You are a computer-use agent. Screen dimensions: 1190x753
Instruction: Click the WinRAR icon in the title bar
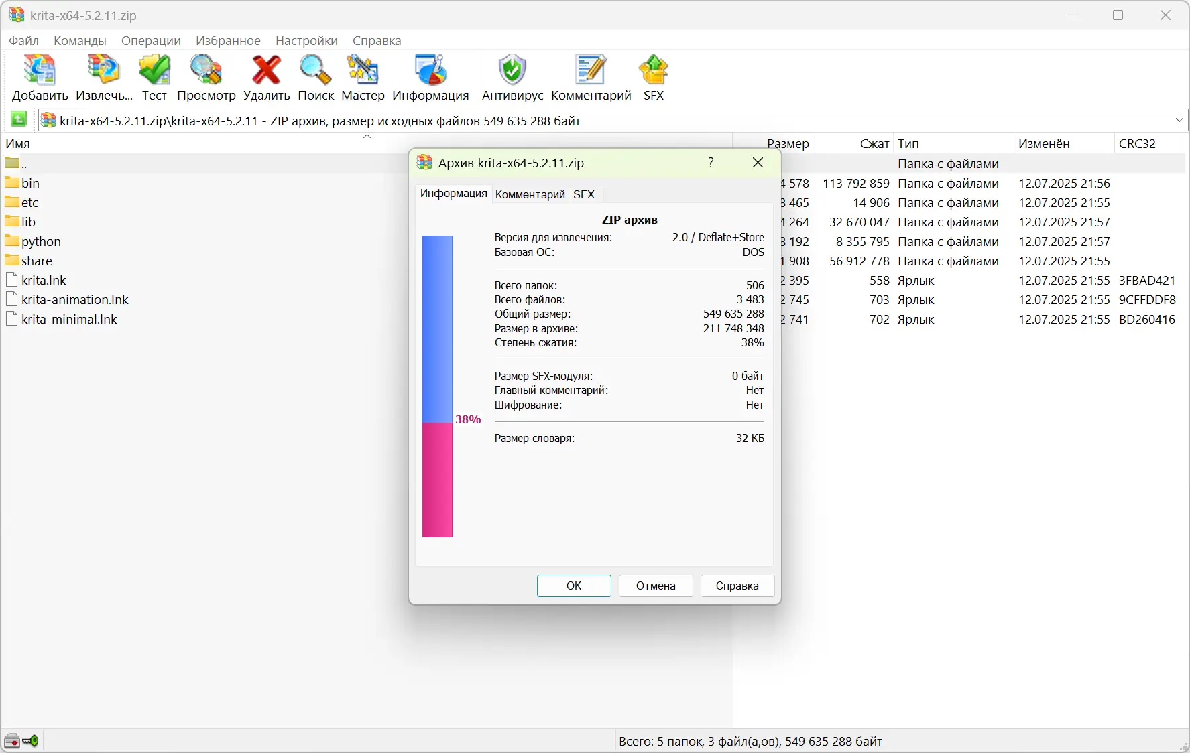17,15
